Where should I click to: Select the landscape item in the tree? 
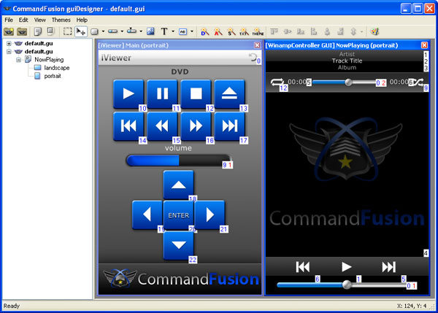(x=57, y=68)
